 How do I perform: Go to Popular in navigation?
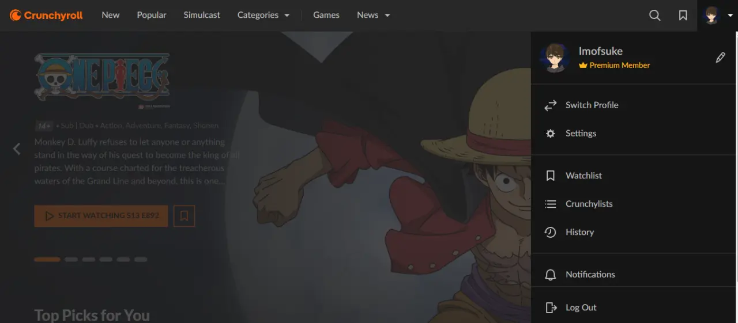[152, 16]
